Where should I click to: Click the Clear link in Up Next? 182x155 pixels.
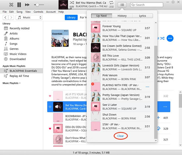[120, 136]
